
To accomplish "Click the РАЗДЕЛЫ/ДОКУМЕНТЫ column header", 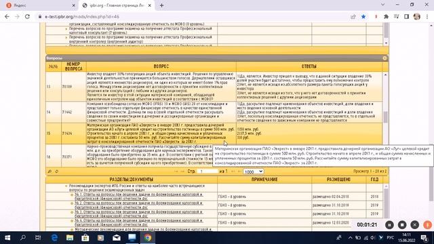I will coord(132,180).
